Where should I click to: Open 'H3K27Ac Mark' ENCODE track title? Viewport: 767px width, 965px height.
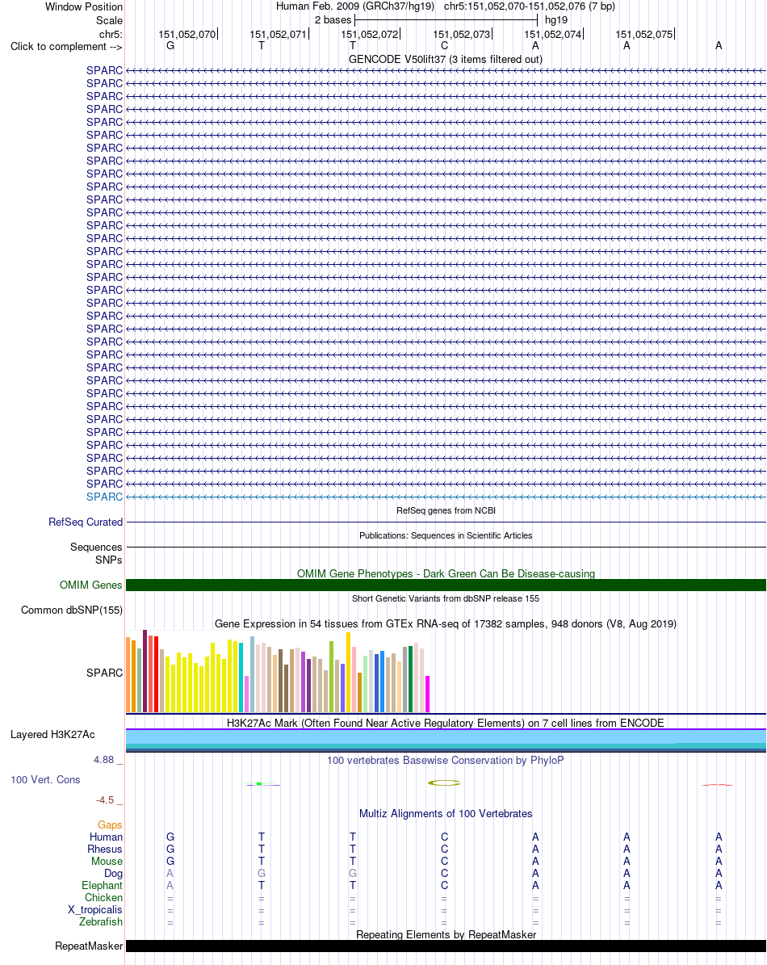tap(446, 723)
